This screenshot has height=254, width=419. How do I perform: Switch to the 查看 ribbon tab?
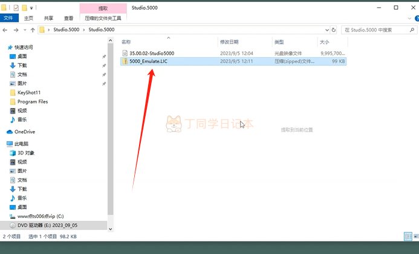(69, 18)
